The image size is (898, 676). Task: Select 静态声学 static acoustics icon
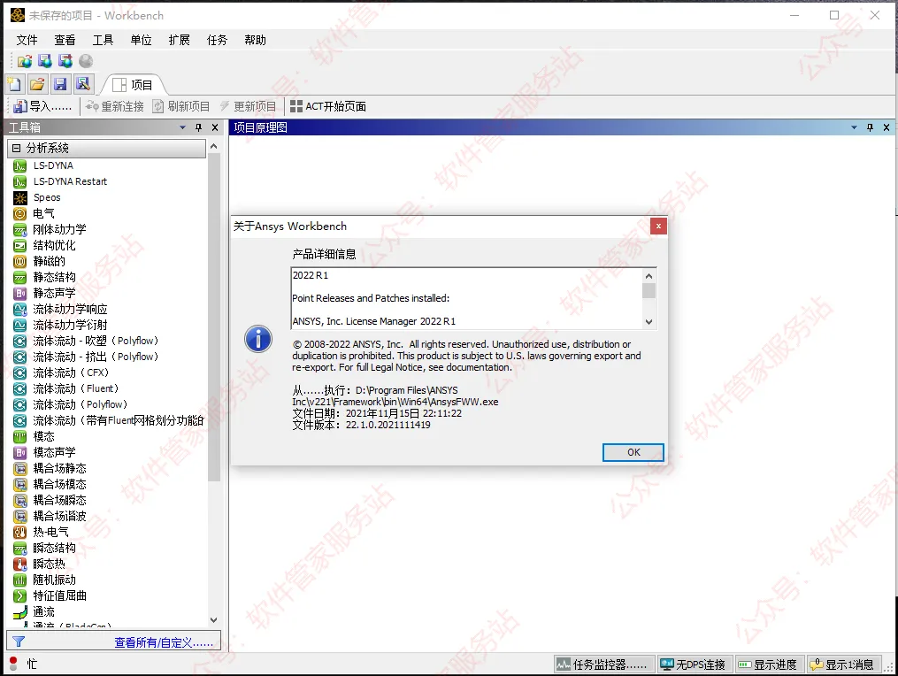(20, 293)
